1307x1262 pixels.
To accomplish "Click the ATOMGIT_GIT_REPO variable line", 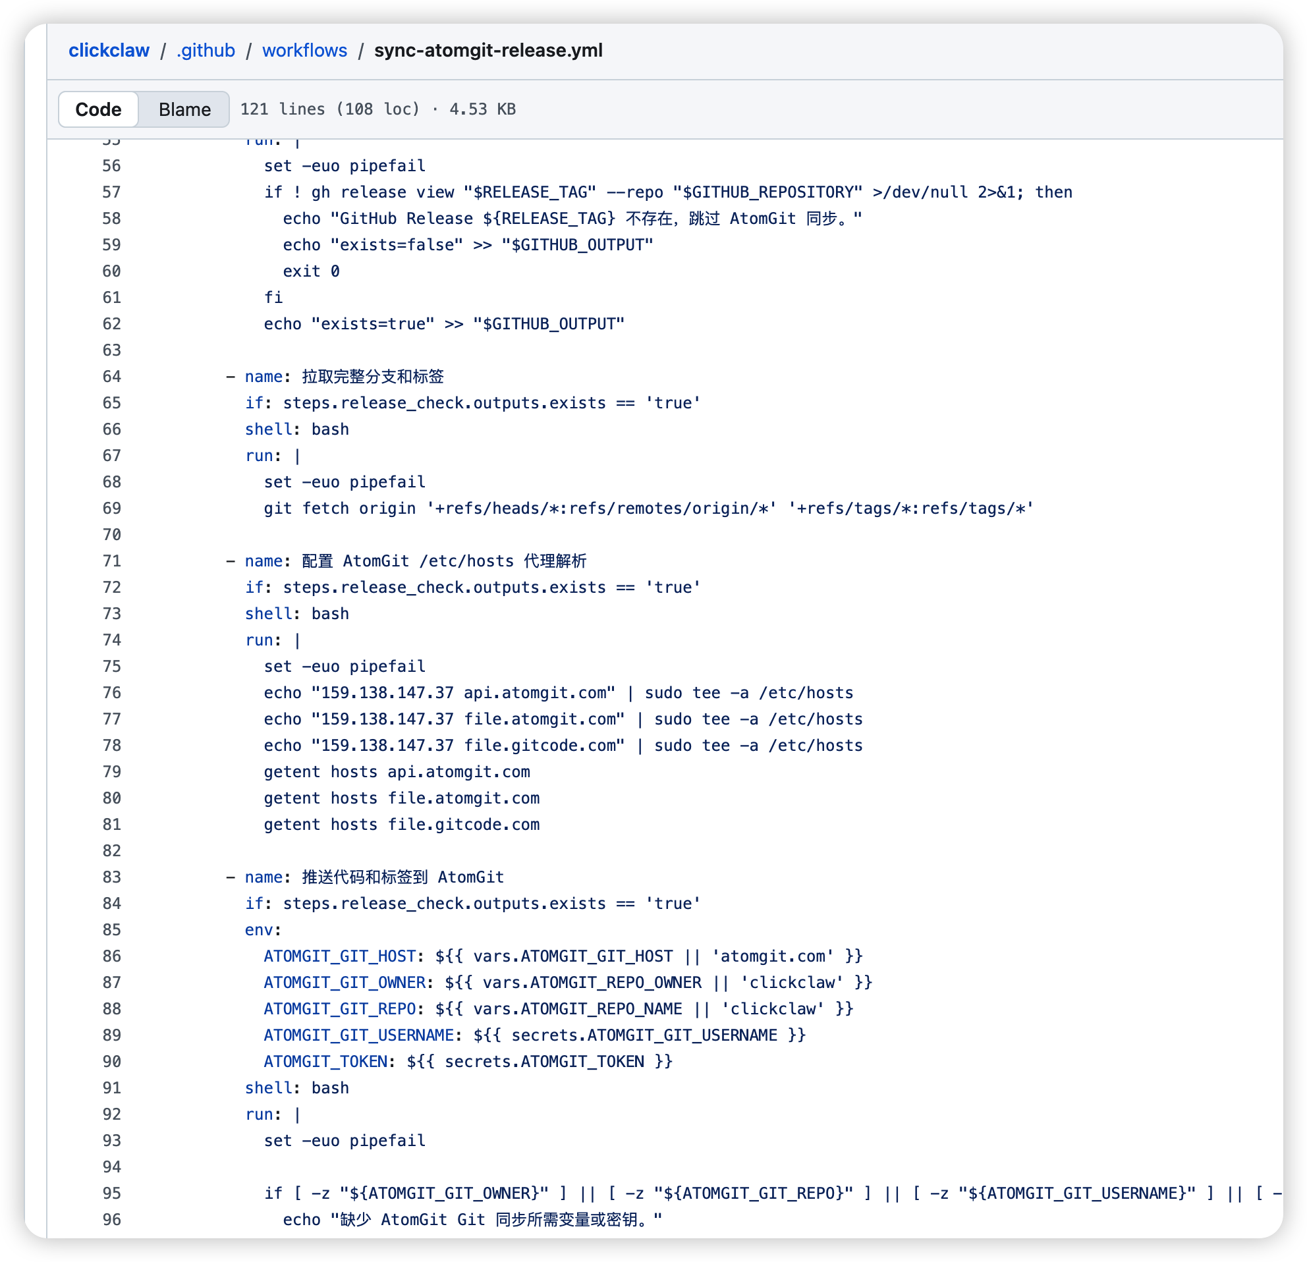I will pyautogui.click(x=558, y=1009).
